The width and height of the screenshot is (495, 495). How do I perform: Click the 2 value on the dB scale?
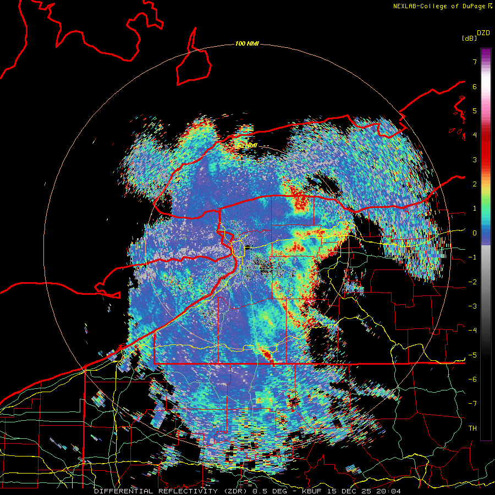coord(475,184)
